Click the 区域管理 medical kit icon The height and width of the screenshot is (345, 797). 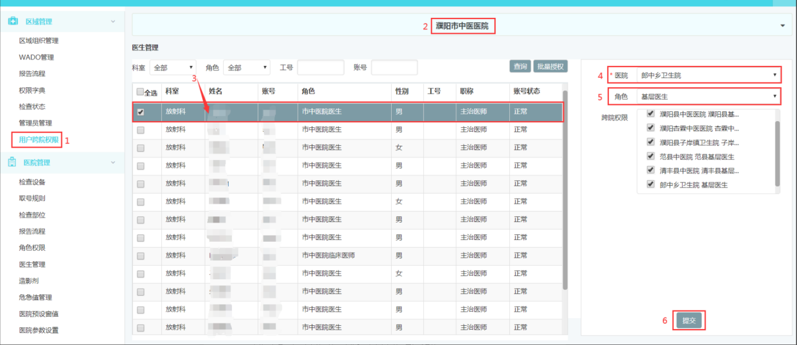[x=12, y=22]
